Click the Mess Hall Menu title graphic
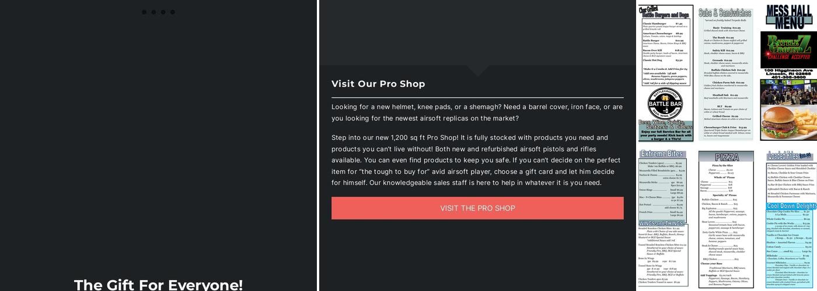 pyautogui.click(x=788, y=17)
